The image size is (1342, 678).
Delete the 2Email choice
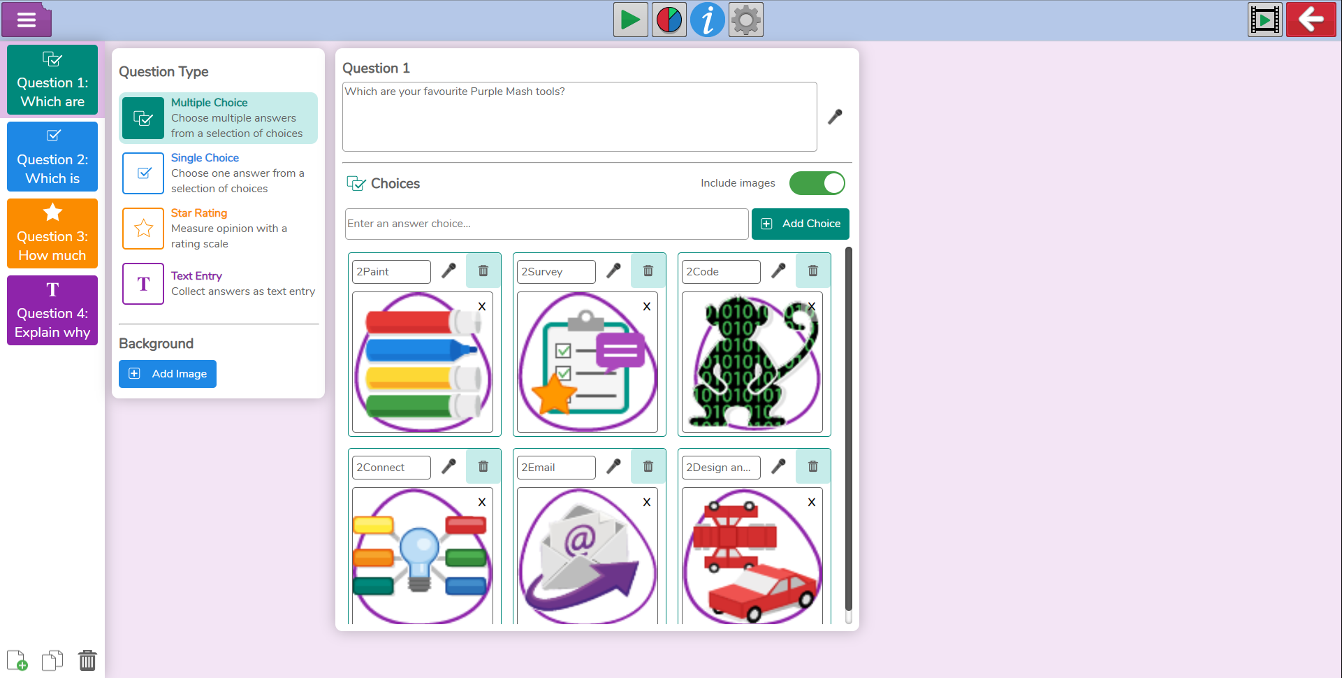click(x=648, y=466)
